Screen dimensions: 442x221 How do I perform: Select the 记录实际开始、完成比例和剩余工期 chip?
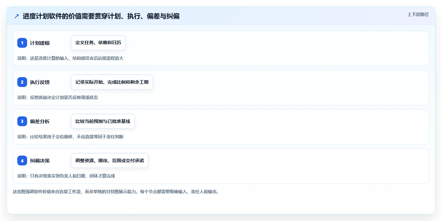coord(112,82)
